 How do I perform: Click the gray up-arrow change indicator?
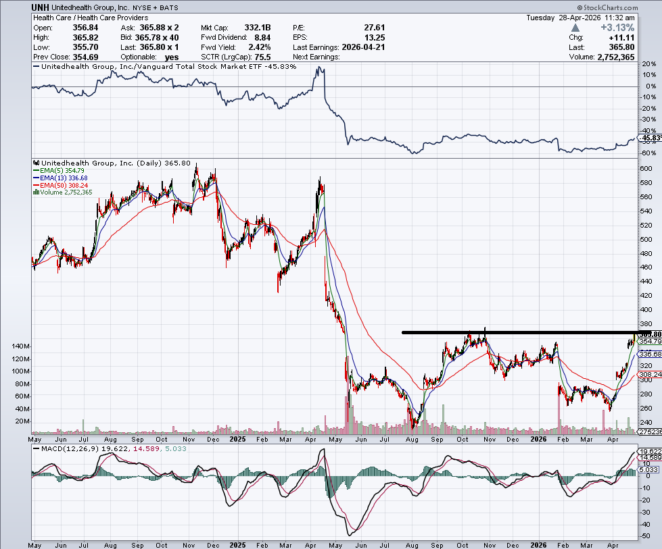pyautogui.click(x=575, y=28)
